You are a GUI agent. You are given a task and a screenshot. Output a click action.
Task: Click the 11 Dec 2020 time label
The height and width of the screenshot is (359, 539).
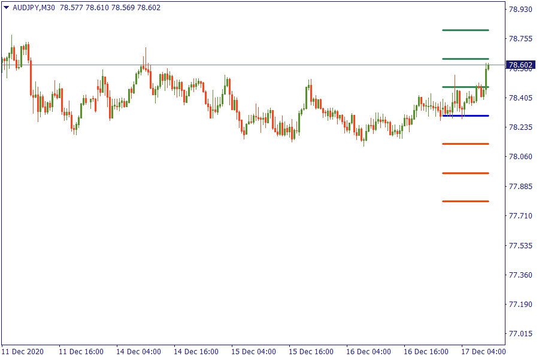coord(22,351)
